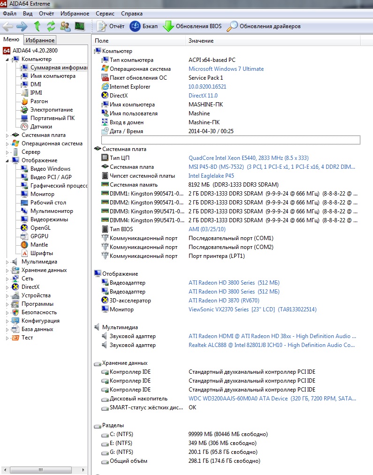
Task: Expand the Сеть tree node
Action: point(7,279)
